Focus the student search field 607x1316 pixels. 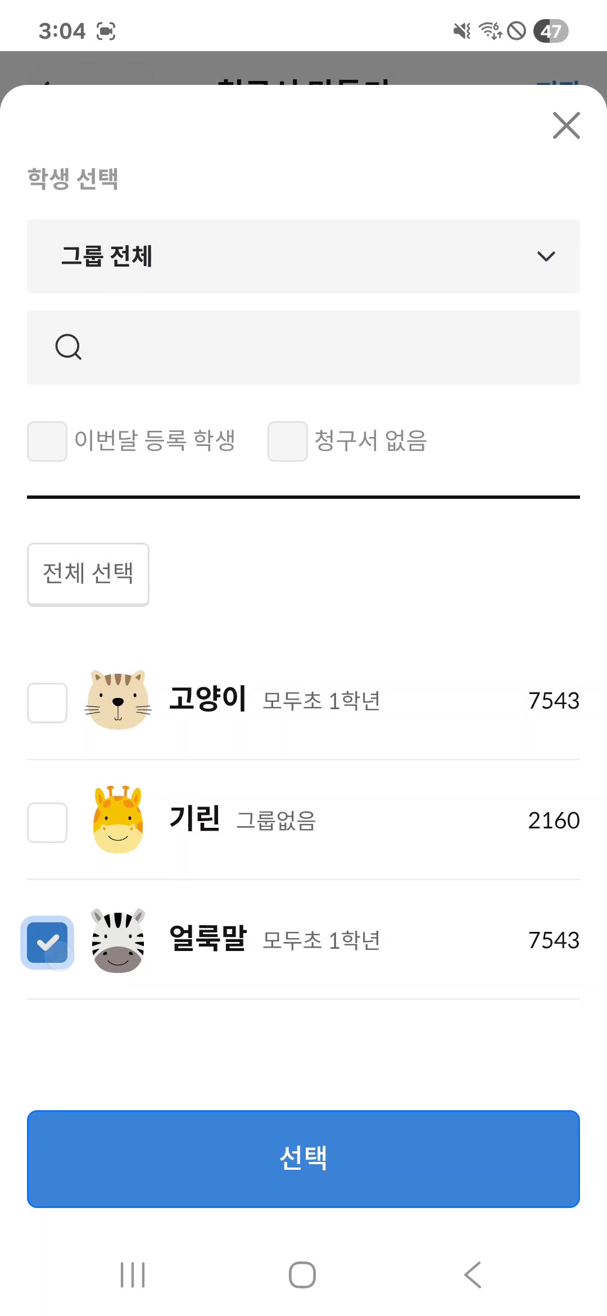(x=326, y=348)
